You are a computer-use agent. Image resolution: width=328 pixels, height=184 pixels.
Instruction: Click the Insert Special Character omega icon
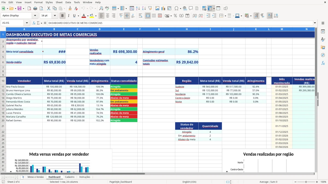coord(176,8)
